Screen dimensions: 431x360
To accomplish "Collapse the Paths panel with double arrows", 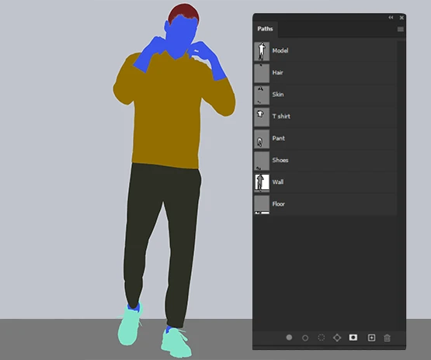I will (391, 18).
